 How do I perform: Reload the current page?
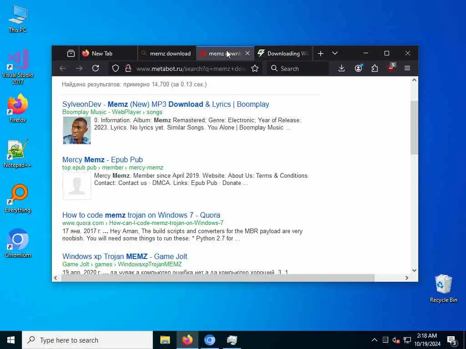point(96,69)
